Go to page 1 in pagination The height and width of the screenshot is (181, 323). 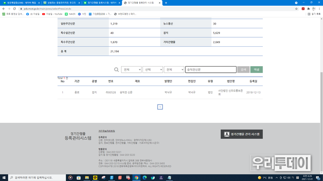point(160,107)
